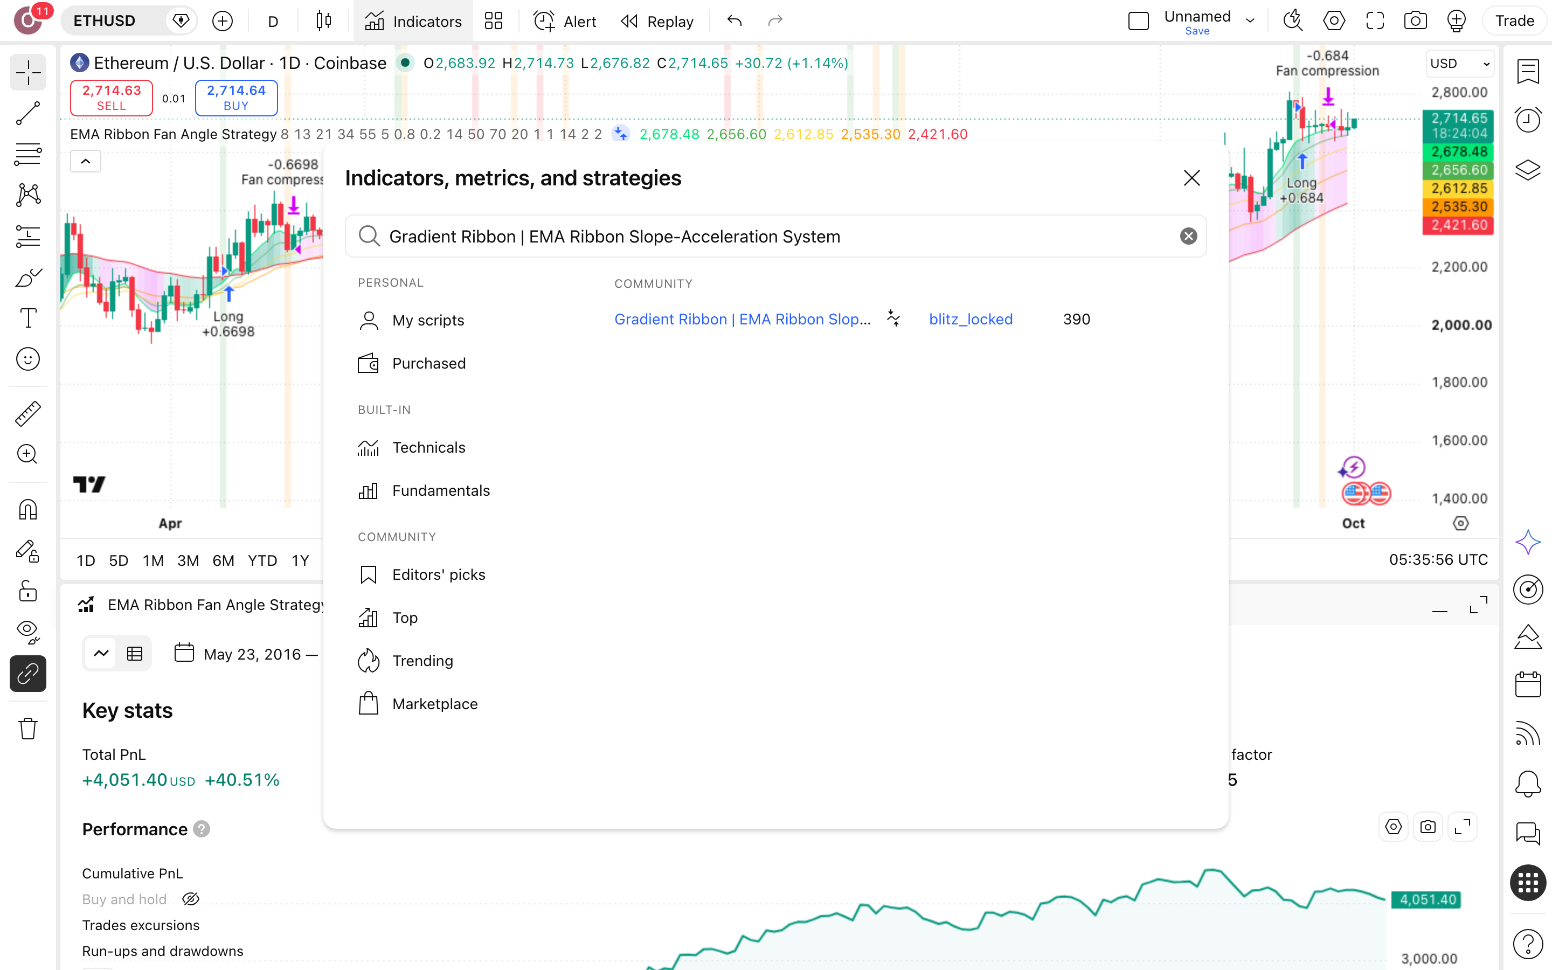The width and height of the screenshot is (1552, 970).
Task: Select the trend line drawing tool
Action: click(x=27, y=114)
